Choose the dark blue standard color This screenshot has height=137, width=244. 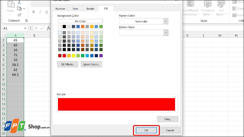point(96,56)
